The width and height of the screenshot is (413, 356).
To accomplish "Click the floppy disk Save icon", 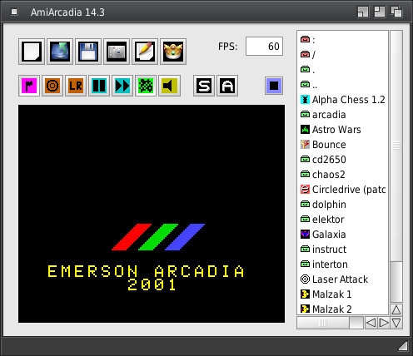I will [x=88, y=52].
